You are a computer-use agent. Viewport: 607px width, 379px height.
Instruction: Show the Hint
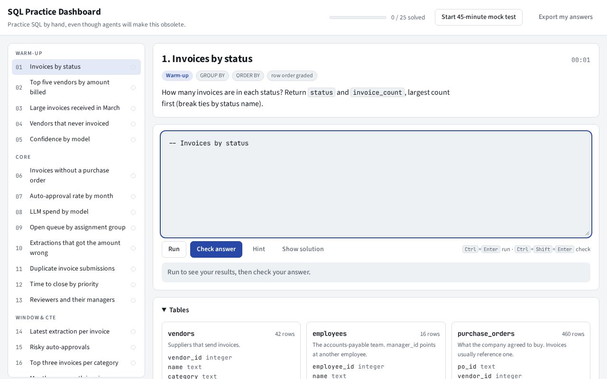(259, 249)
